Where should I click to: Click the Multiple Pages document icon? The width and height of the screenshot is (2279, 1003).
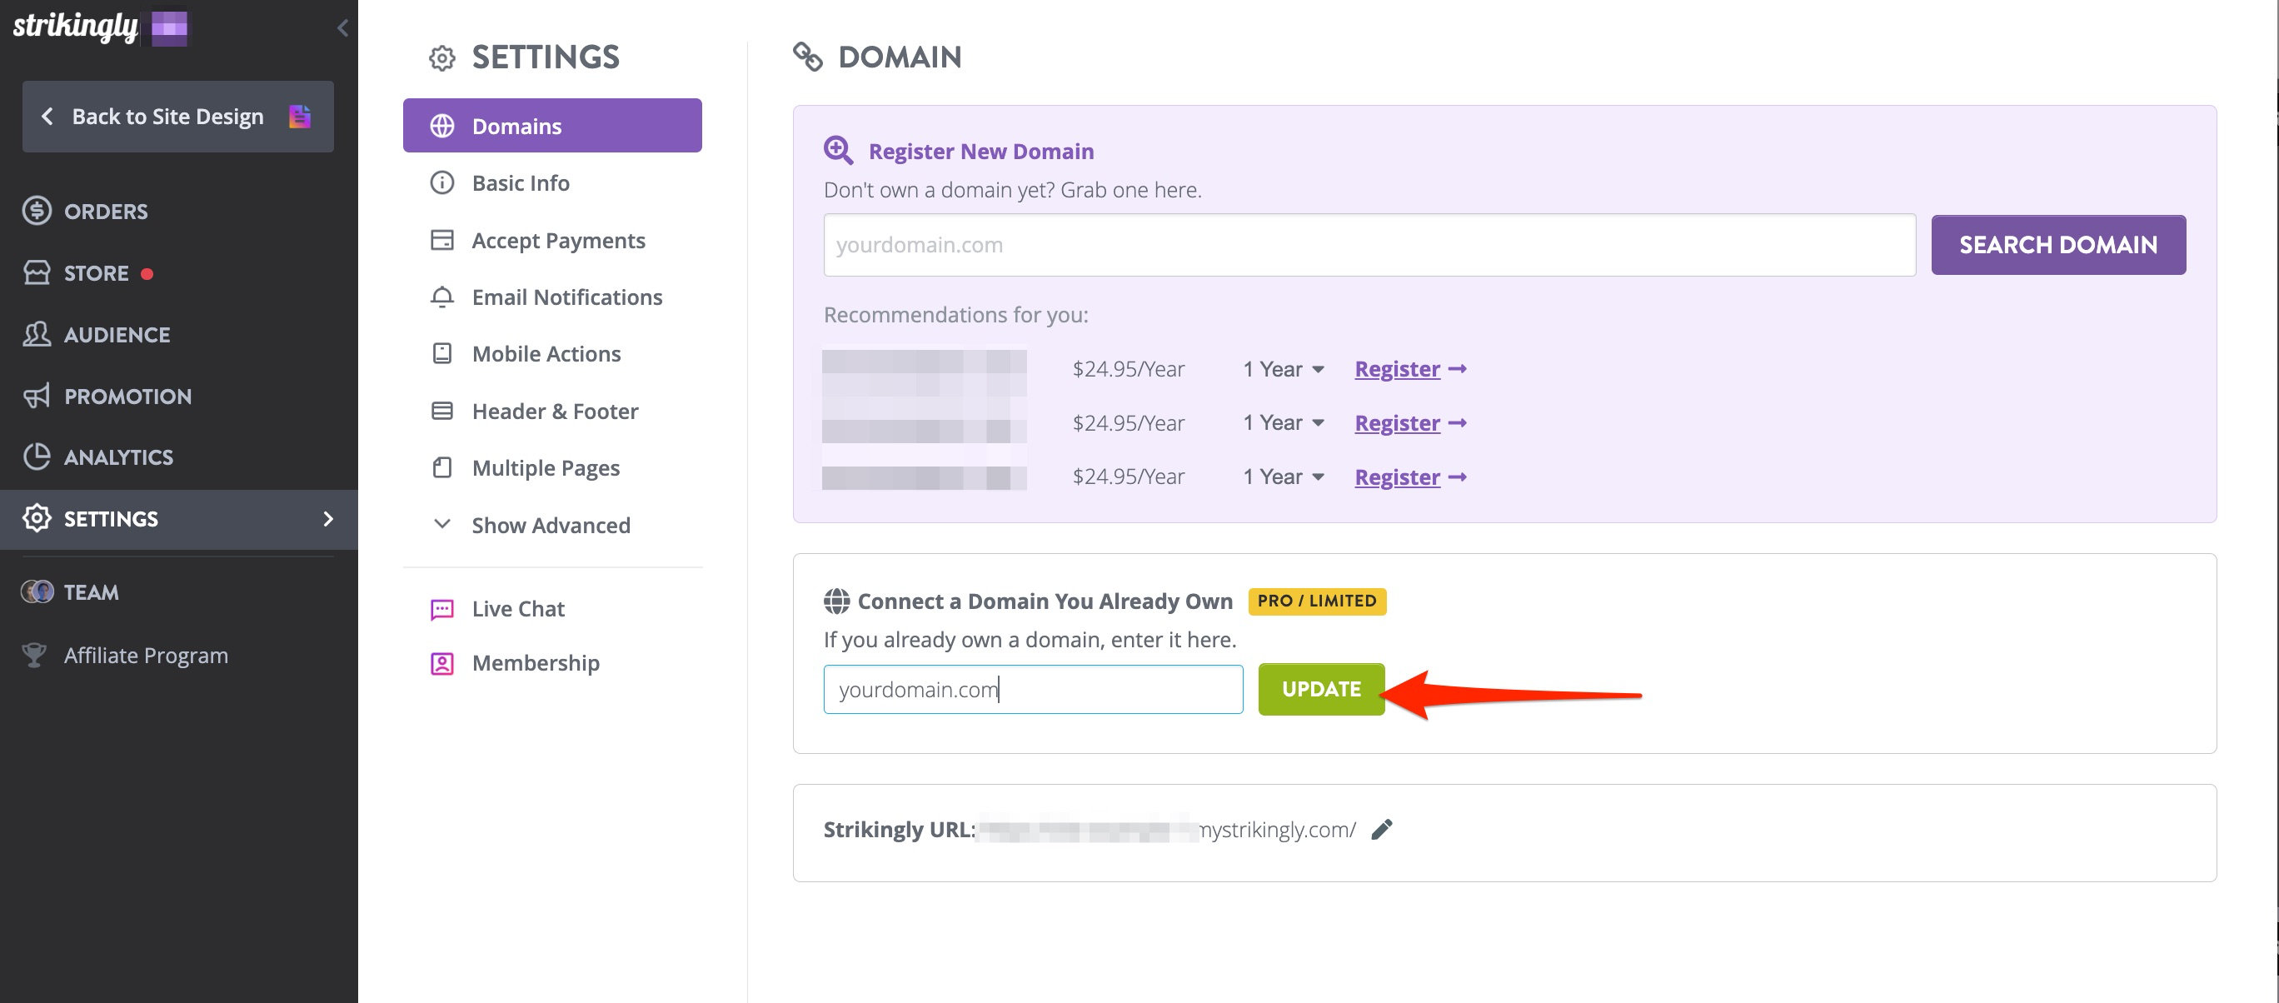tap(442, 468)
